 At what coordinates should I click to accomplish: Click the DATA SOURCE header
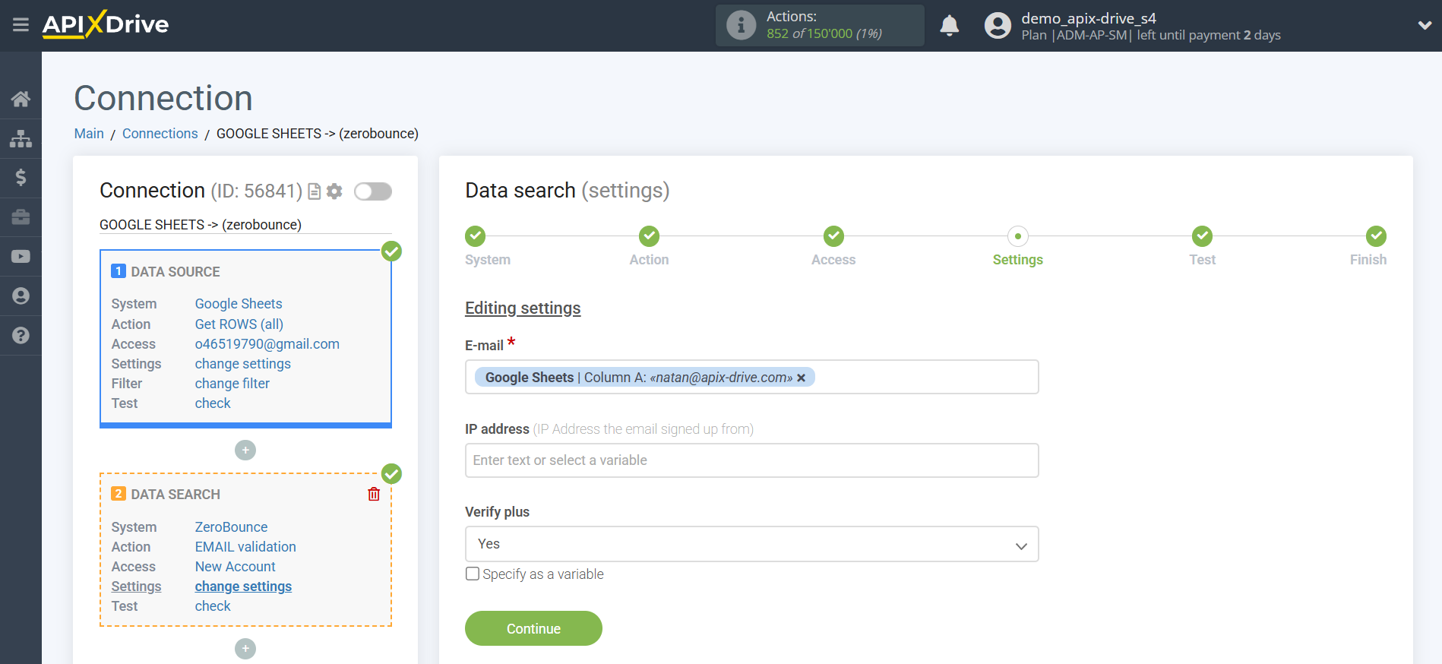[x=176, y=272]
